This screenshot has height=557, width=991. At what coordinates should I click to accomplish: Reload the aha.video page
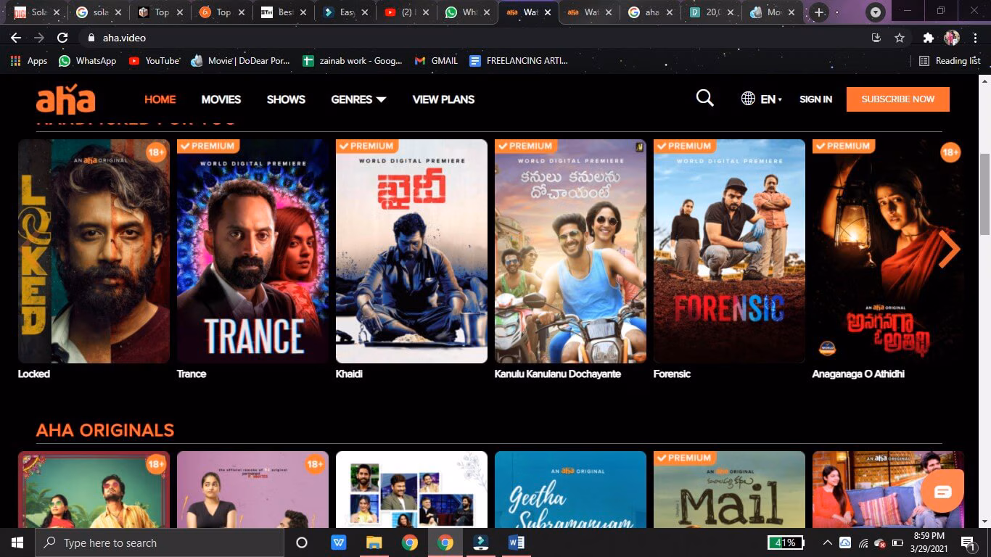coord(62,38)
